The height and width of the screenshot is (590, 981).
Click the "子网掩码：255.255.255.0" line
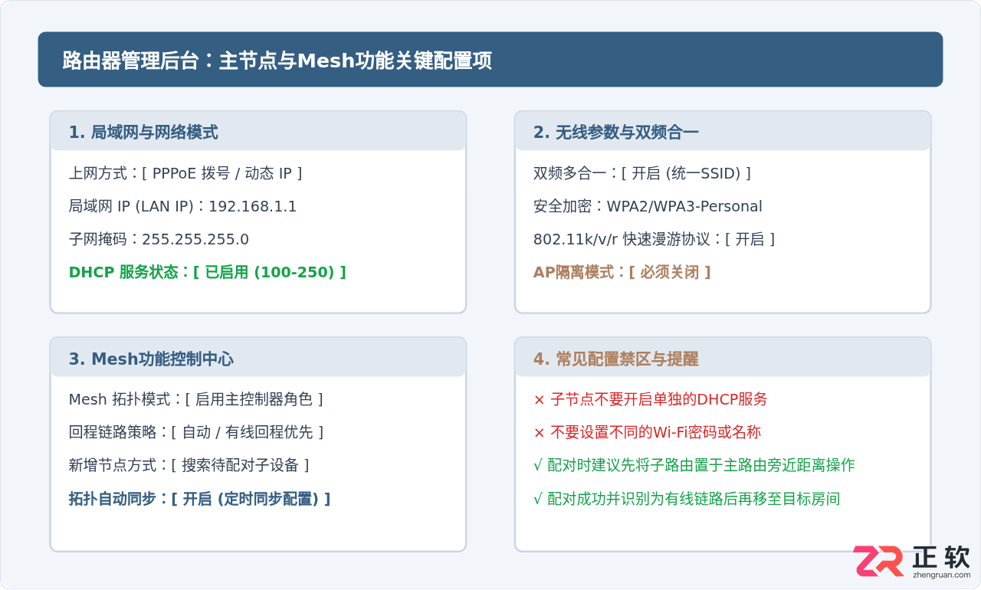(x=159, y=239)
